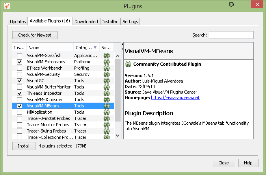Click the window mode icon beside close button
The width and height of the screenshot is (266, 175).
coord(231,4)
